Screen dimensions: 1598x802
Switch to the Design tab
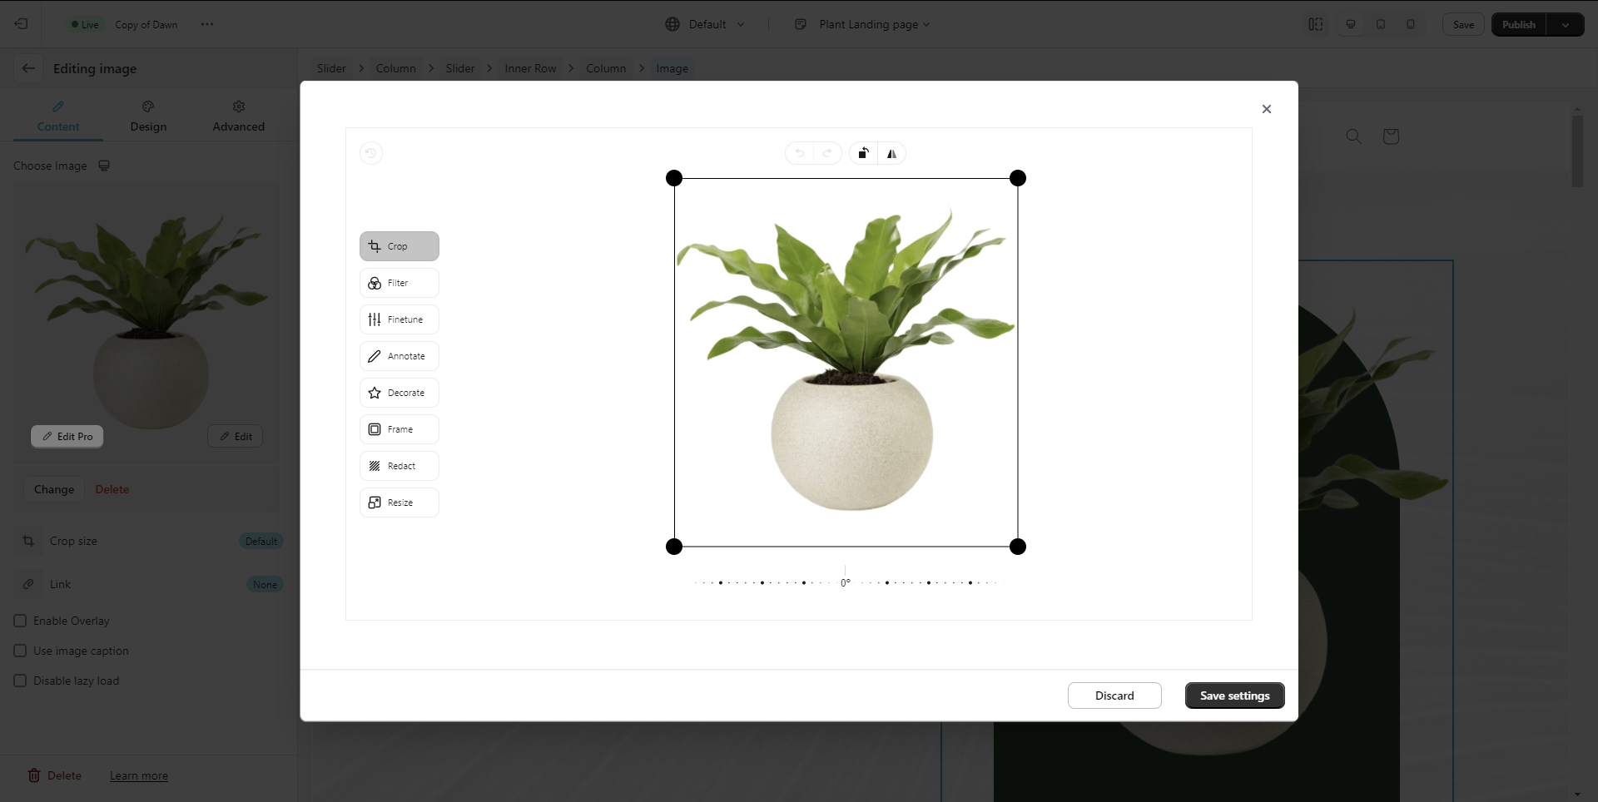click(x=148, y=116)
